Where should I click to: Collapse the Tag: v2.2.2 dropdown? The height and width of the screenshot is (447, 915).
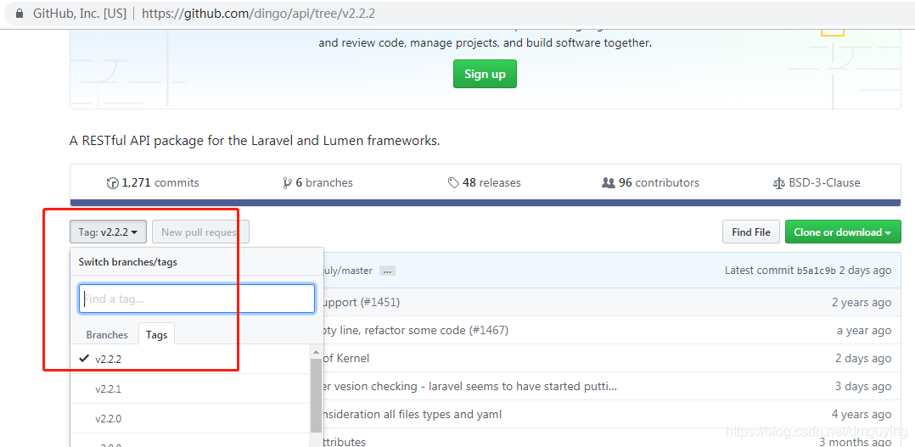point(108,232)
